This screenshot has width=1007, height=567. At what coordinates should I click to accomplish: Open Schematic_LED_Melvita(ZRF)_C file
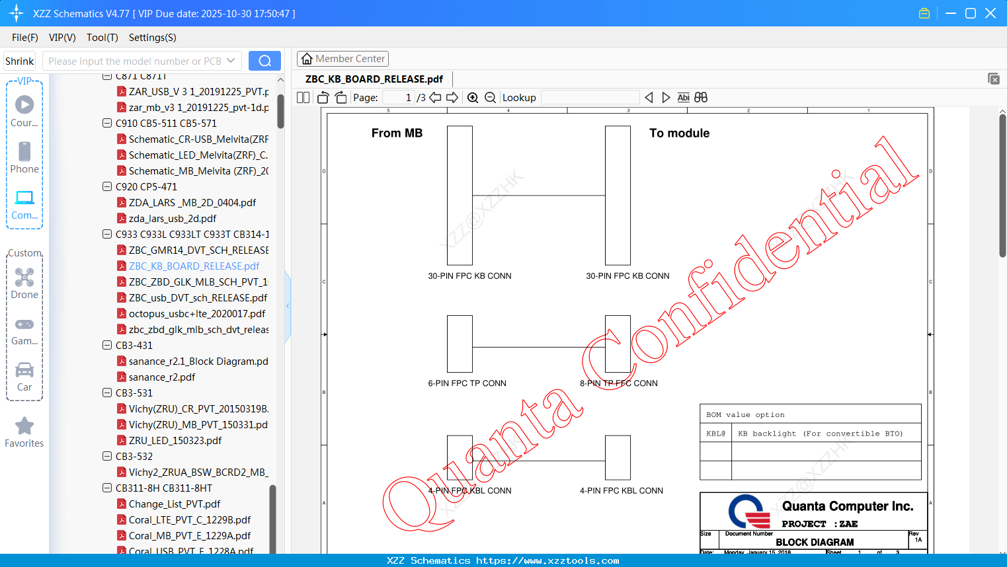point(198,155)
